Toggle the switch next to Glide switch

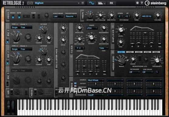click(x=39, y=16)
